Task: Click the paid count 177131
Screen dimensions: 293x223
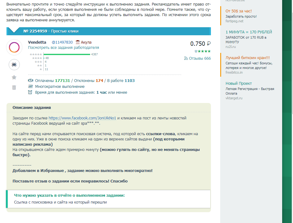Action: [x=63, y=81]
